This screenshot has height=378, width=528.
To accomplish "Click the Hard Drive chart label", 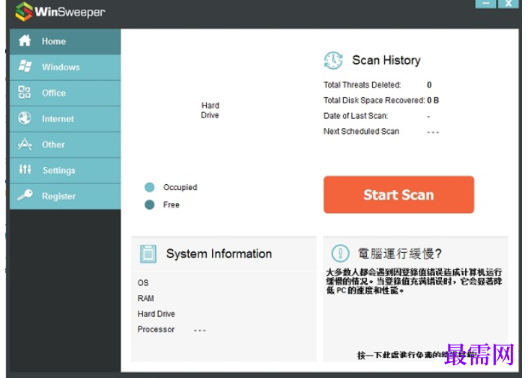I will click(x=210, y=110).
